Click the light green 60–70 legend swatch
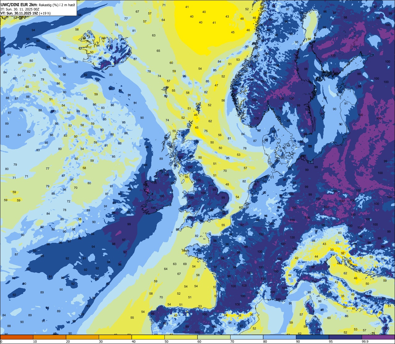Image resolution: width=395 pixels, height=344 pixels. (x=214, y=337)
